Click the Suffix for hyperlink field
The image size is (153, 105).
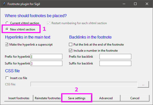(x=46, y=63)
